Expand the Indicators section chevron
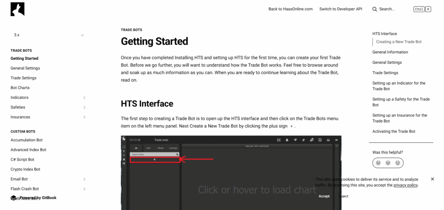Image resolution: width=444 pixels, height=210 pixels. point(84,98)
